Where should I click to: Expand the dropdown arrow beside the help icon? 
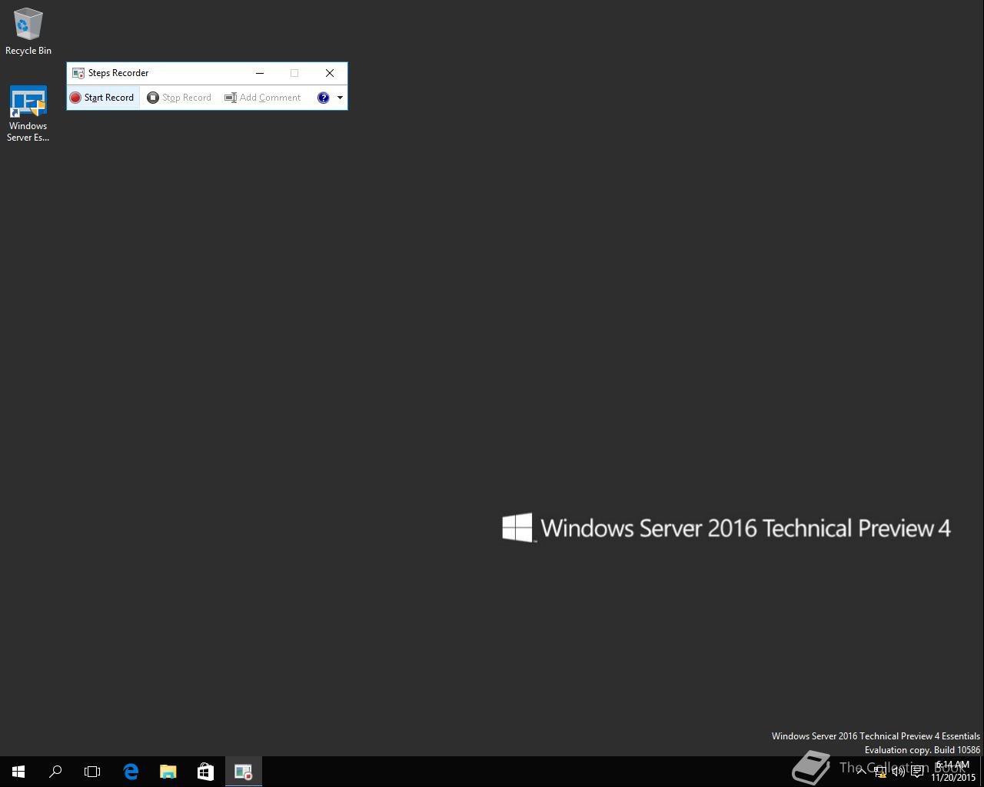pyautogui.click(x=340, y=98)
